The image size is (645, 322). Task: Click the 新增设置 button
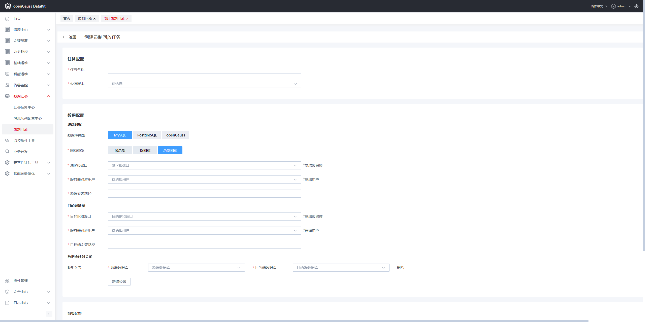[x=119, y=282]
